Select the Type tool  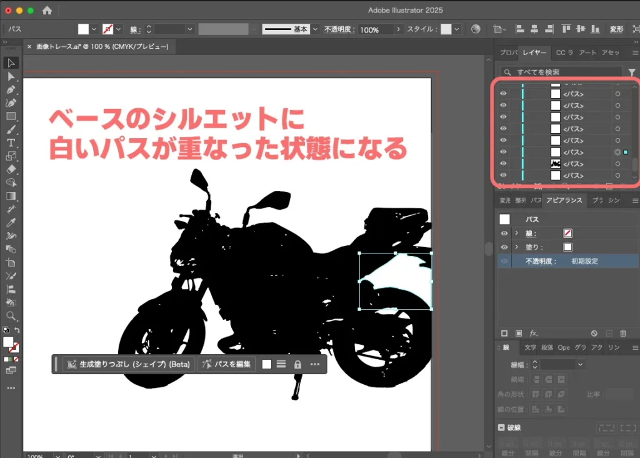click(11, 143)
